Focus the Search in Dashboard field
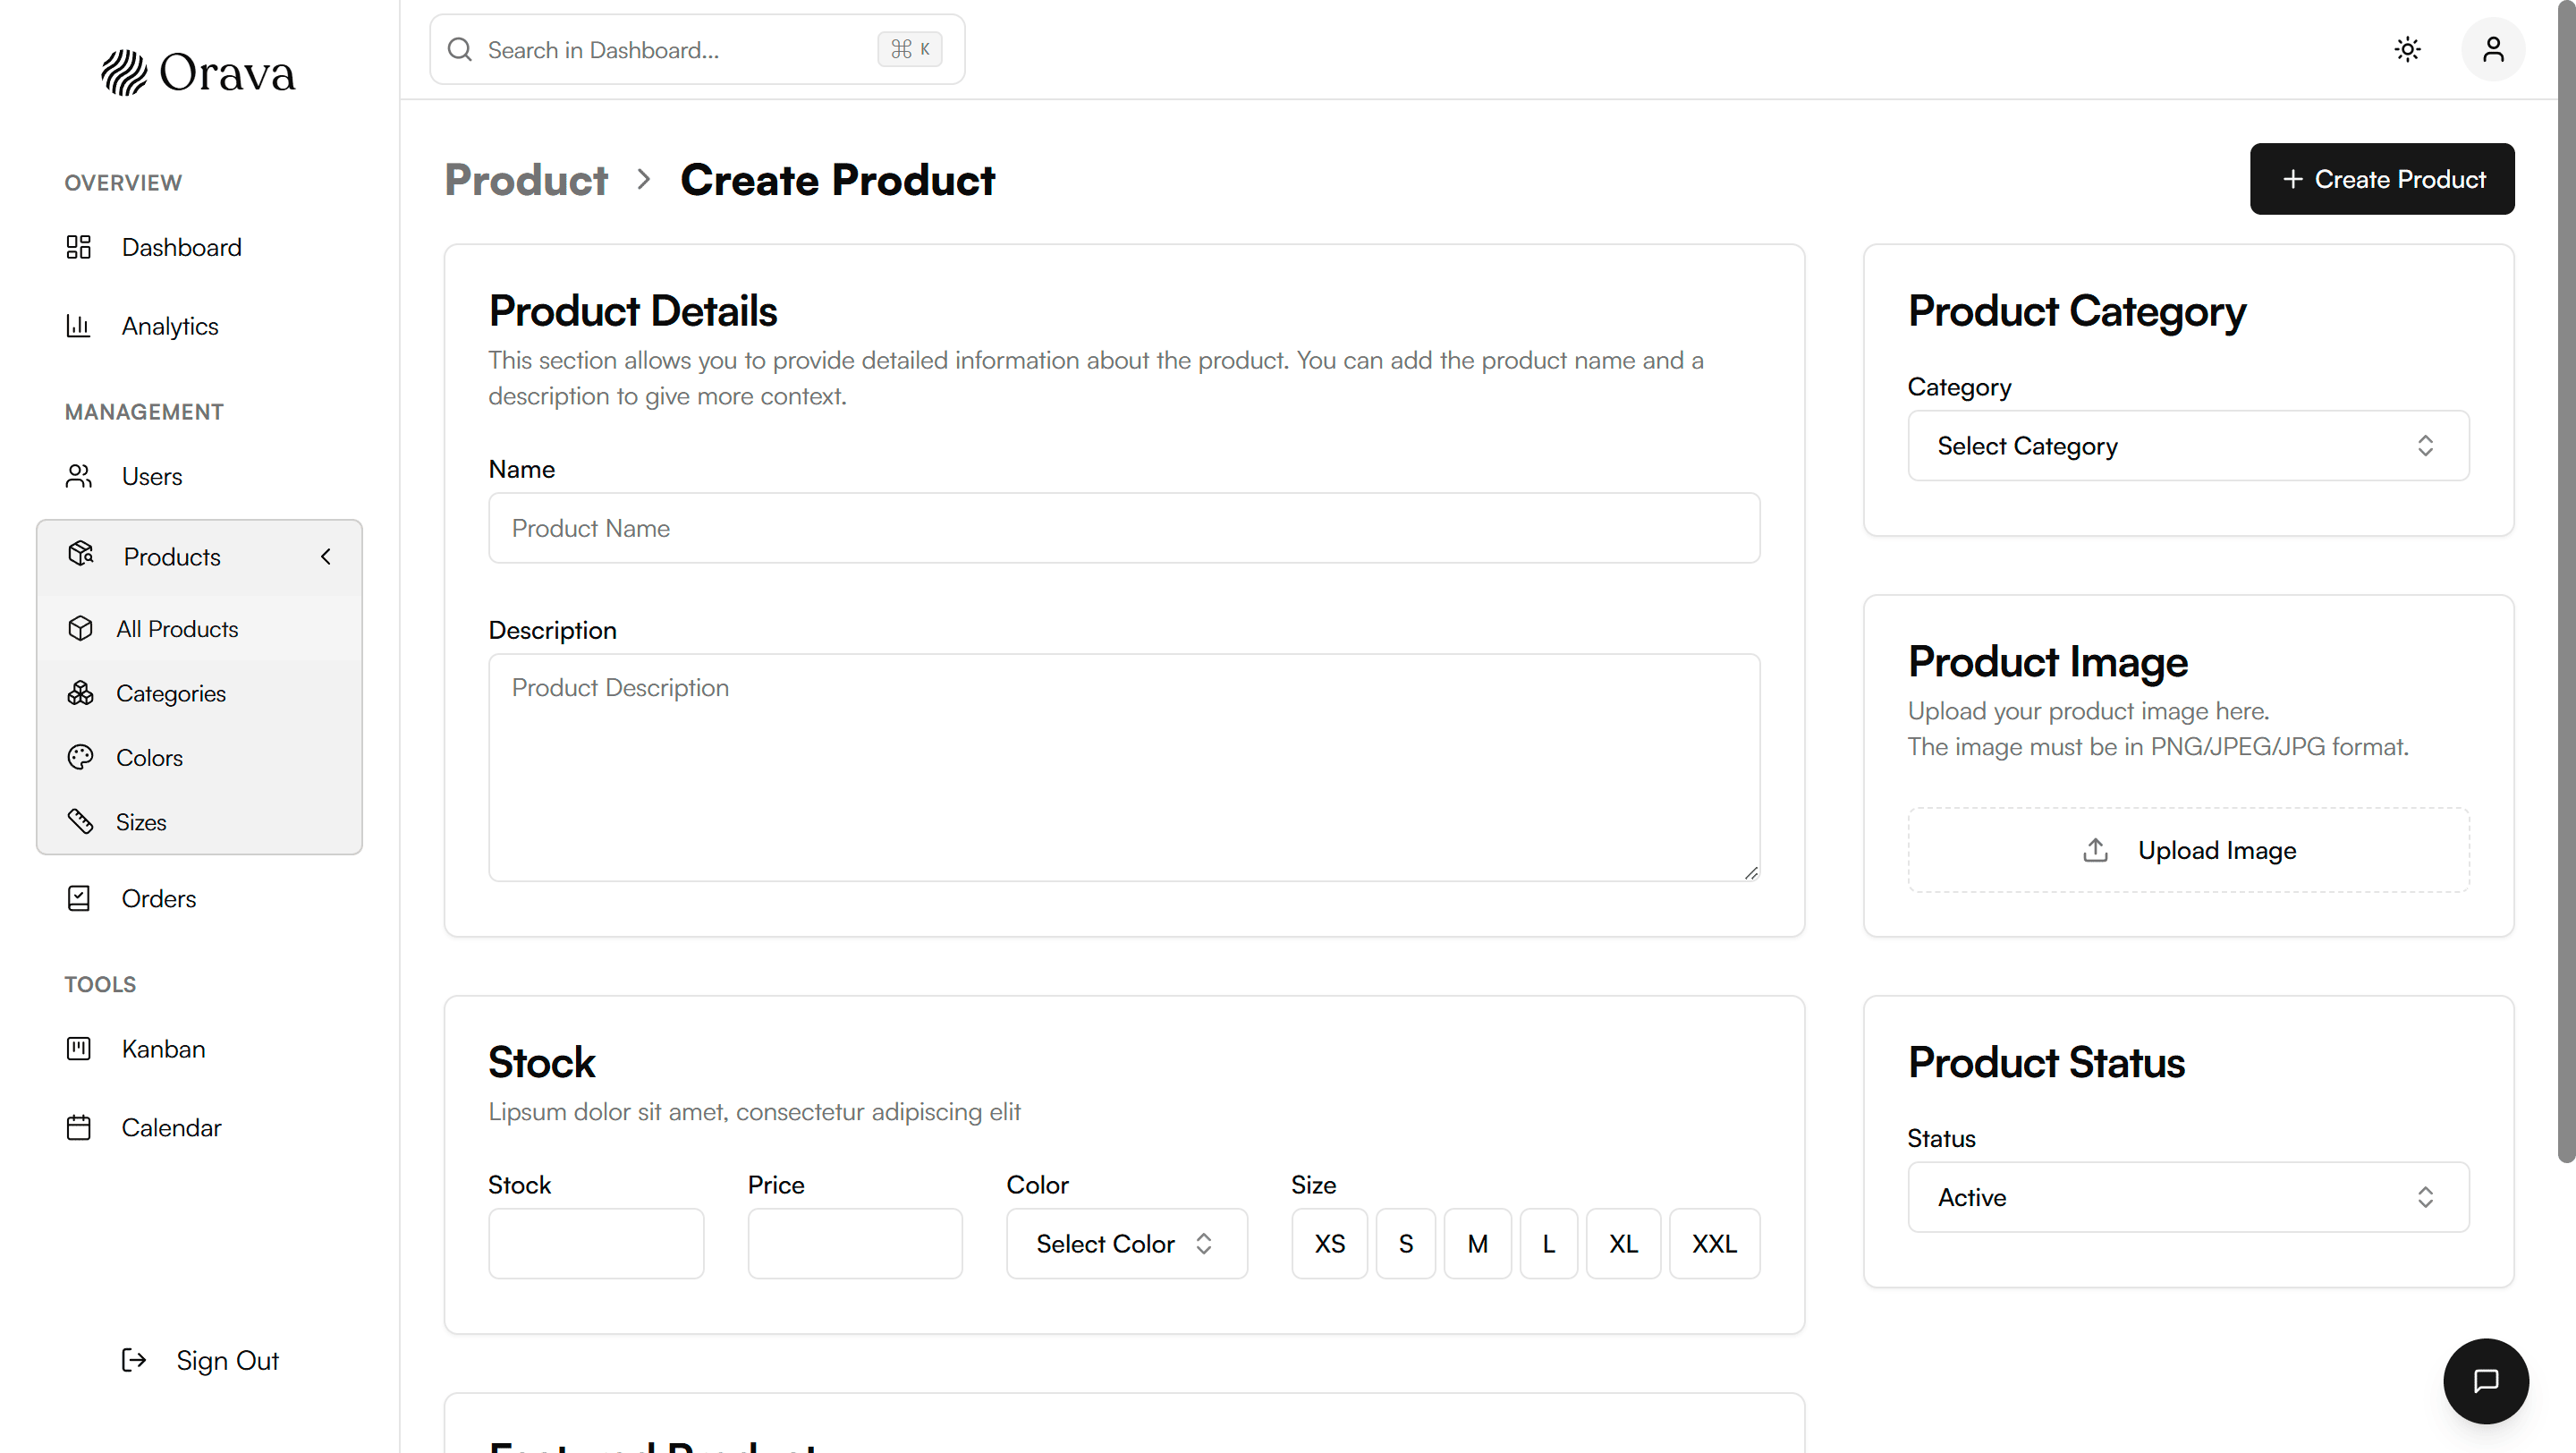The image size is (2576, 1453). pyautogui.click(x=697, y=49)
